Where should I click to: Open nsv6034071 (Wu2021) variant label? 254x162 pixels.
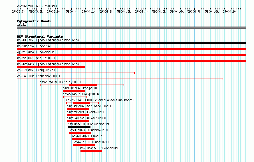point(88,136)
